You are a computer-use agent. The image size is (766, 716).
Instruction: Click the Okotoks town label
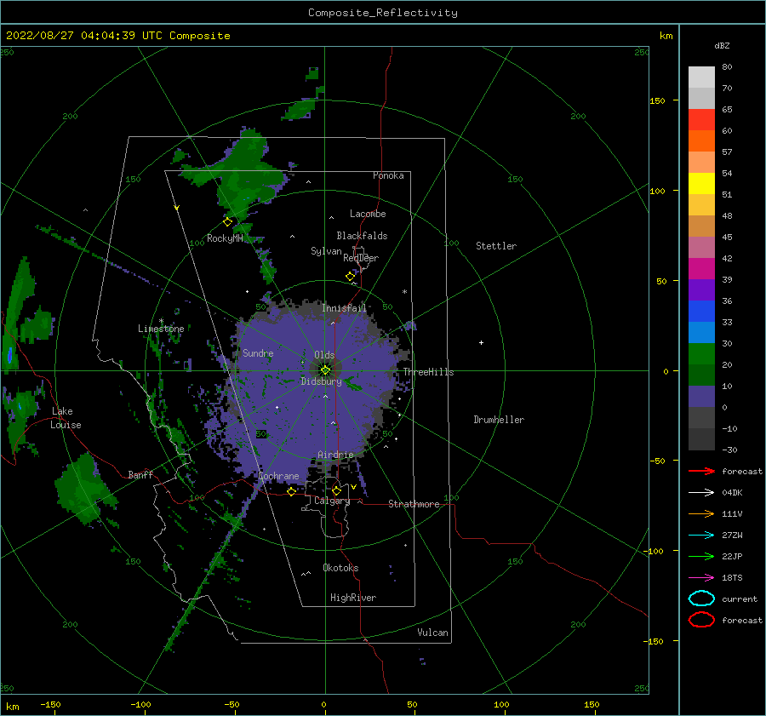pos(340,567)
